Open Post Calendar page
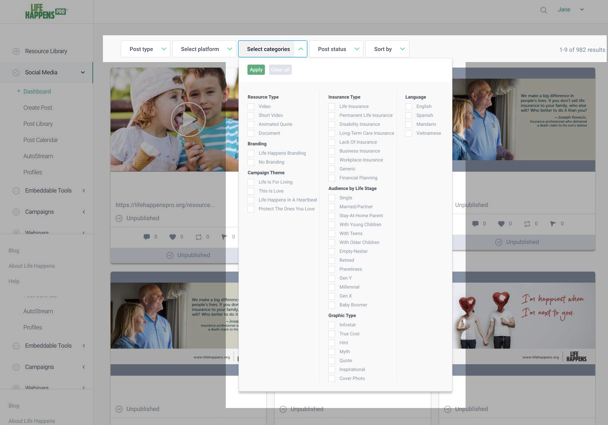Viewport: 608px width, 425px height. point(40,140)
